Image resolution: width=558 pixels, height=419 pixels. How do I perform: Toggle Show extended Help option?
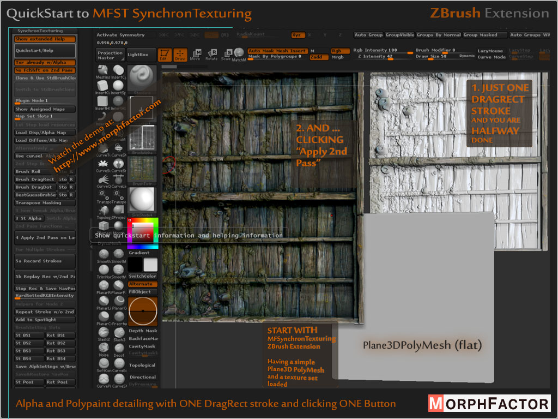45,39
